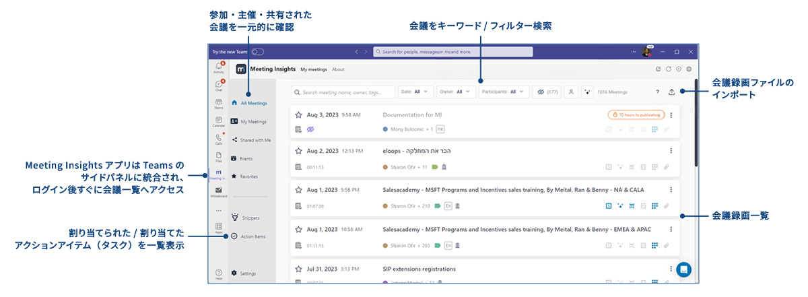
Task: Open Activity in the Teams sidebar
Action: click(x=219, y=67)
